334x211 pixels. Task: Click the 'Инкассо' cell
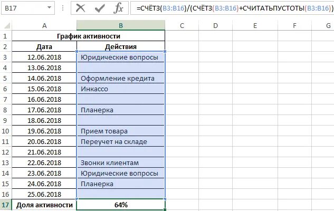pyautogui.click(x=121, y=89)
